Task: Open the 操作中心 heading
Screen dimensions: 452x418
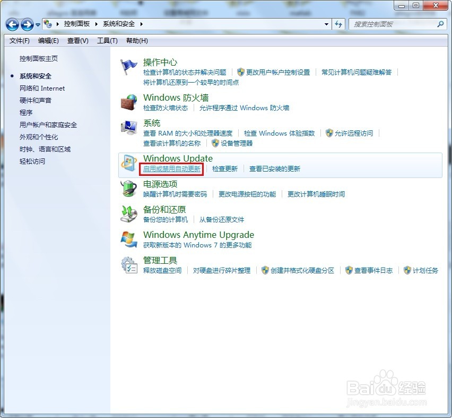Action: click(x=160, y=62)
